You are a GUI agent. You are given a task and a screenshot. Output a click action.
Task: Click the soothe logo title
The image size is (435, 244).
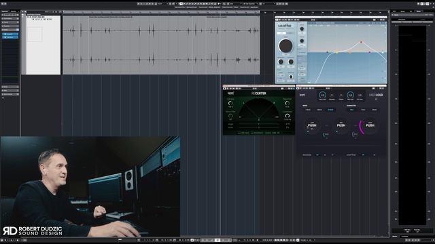pyautogui.click(x=285, y=26)
